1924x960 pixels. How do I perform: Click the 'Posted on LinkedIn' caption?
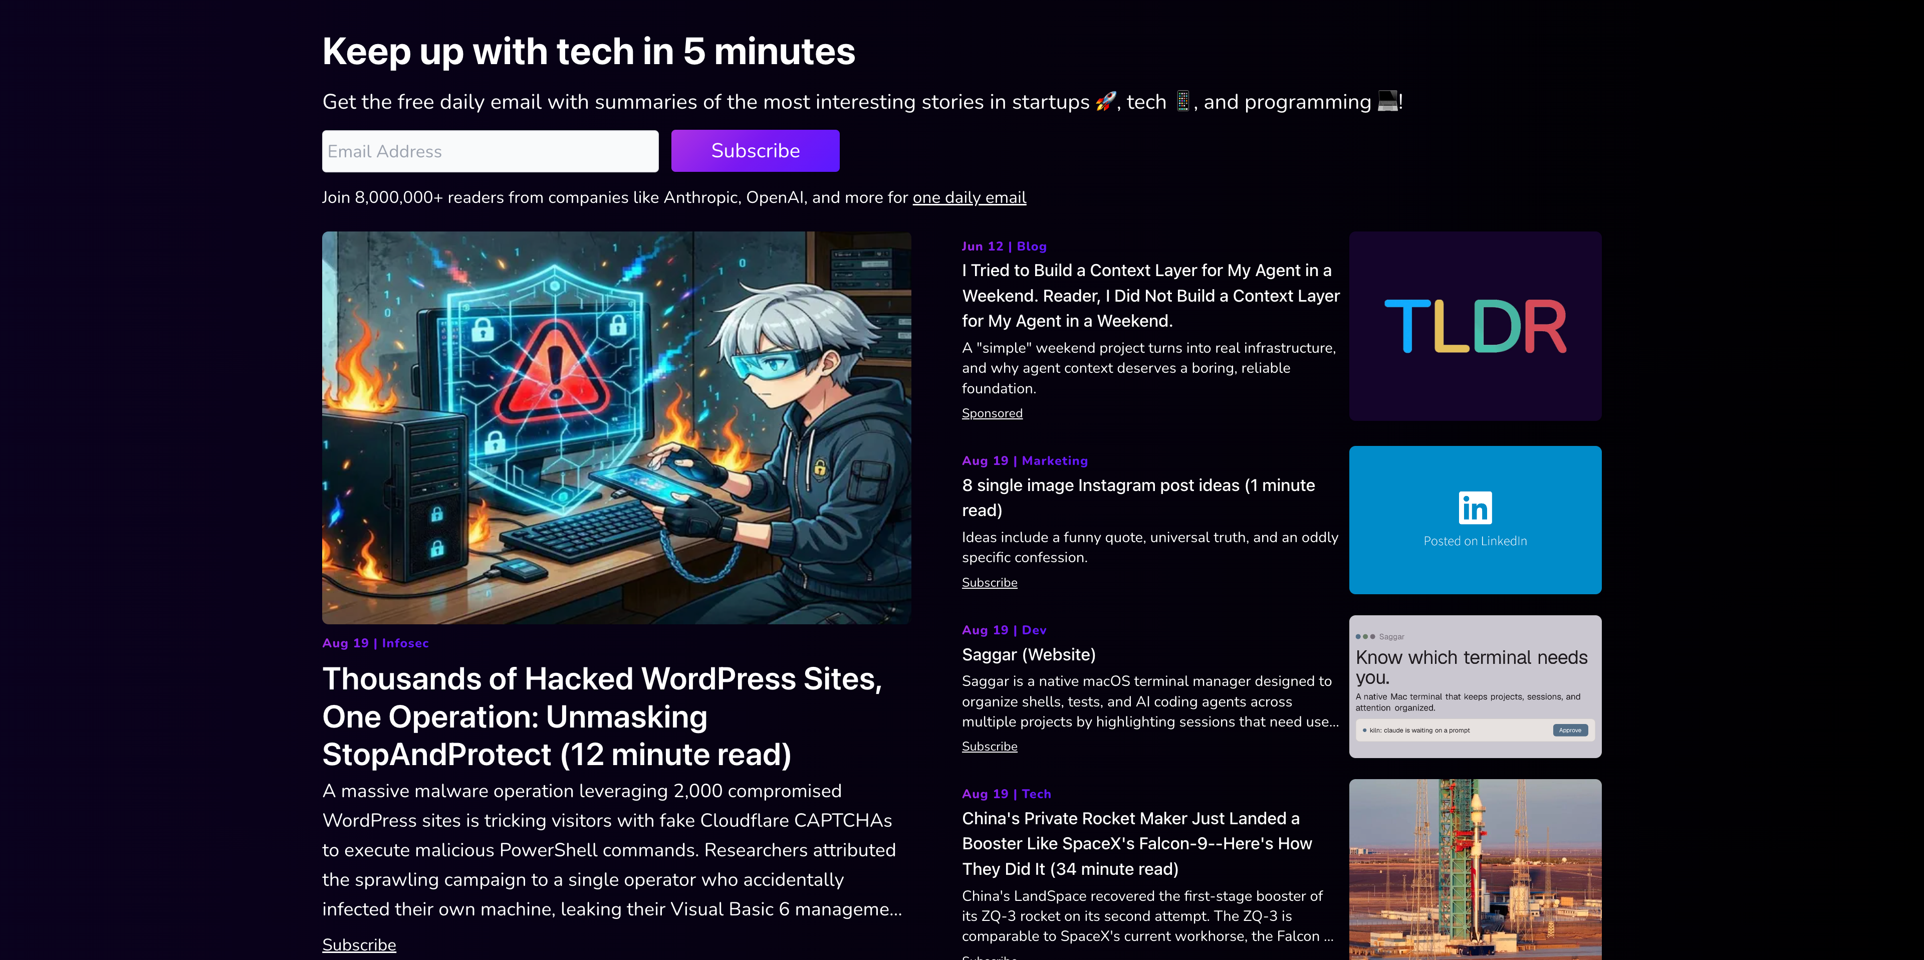pyautogui.click(x=1475, y=541)
